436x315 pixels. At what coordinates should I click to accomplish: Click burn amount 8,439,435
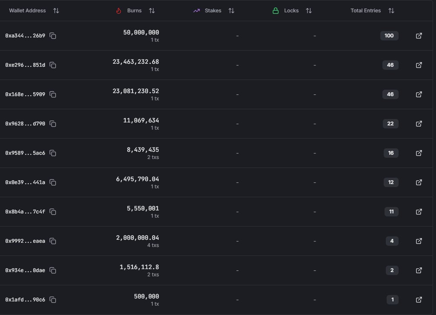click(143, 150)
